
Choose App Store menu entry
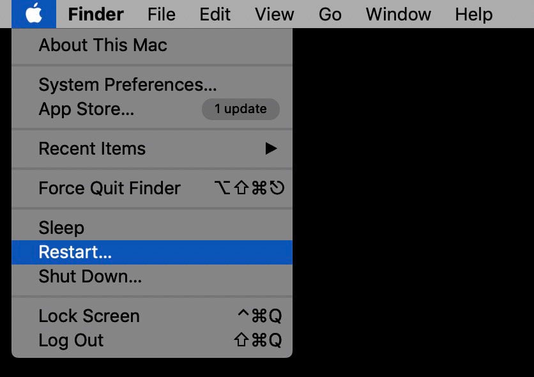pos(86,109)
